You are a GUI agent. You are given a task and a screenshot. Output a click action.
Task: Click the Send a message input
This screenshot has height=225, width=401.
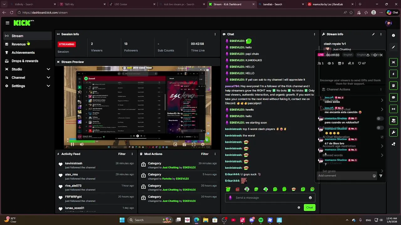click(270, 197)
